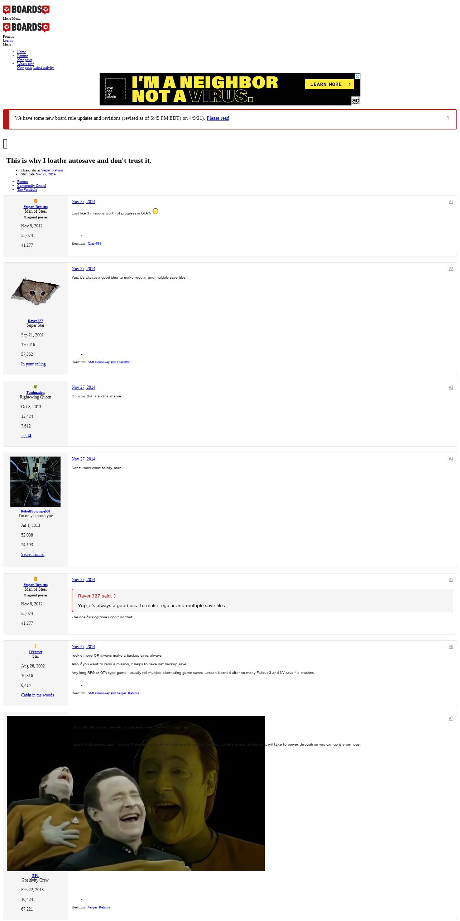
Task: Open Forums in the navigation list
Action: click(23, 56)
